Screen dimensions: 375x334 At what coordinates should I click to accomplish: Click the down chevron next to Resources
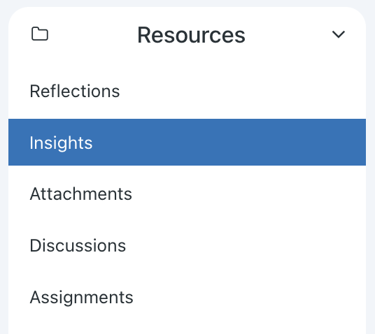[339, 34]
